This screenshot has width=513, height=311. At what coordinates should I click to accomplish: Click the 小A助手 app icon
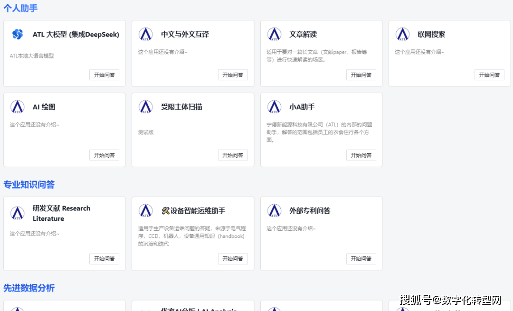pyautogui.click(x=274, y=107)
